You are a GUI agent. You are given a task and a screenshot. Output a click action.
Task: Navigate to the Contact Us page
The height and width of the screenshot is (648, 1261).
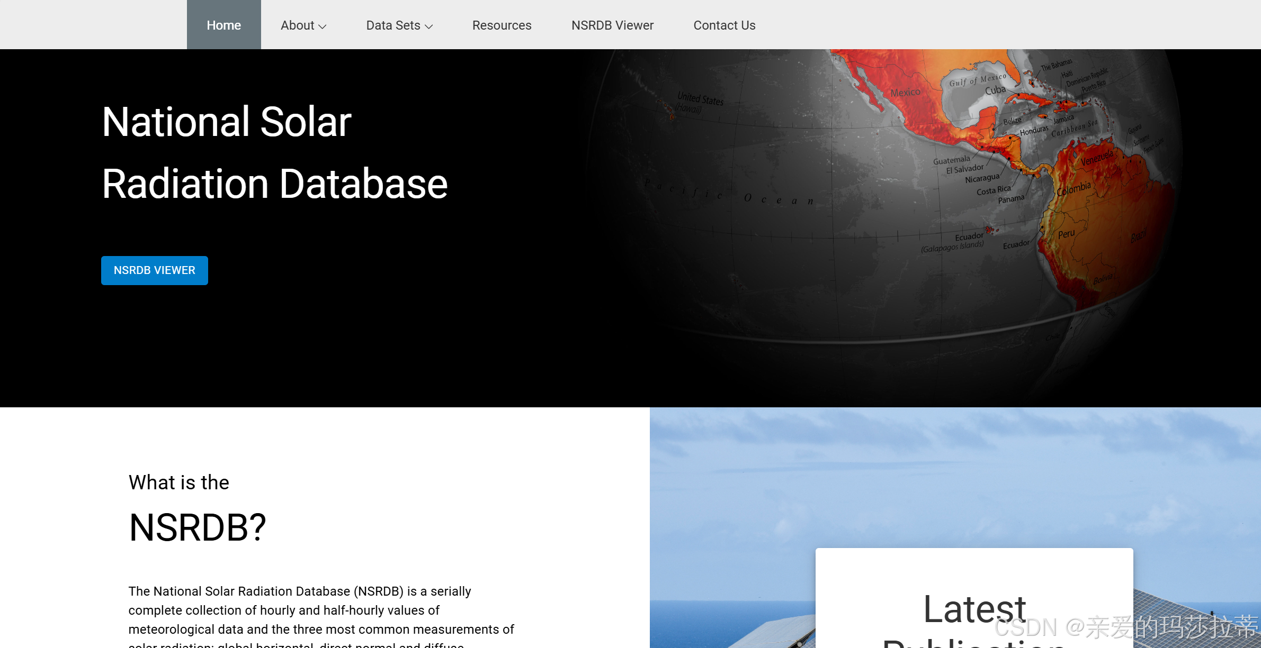click(x=724, y=25)
